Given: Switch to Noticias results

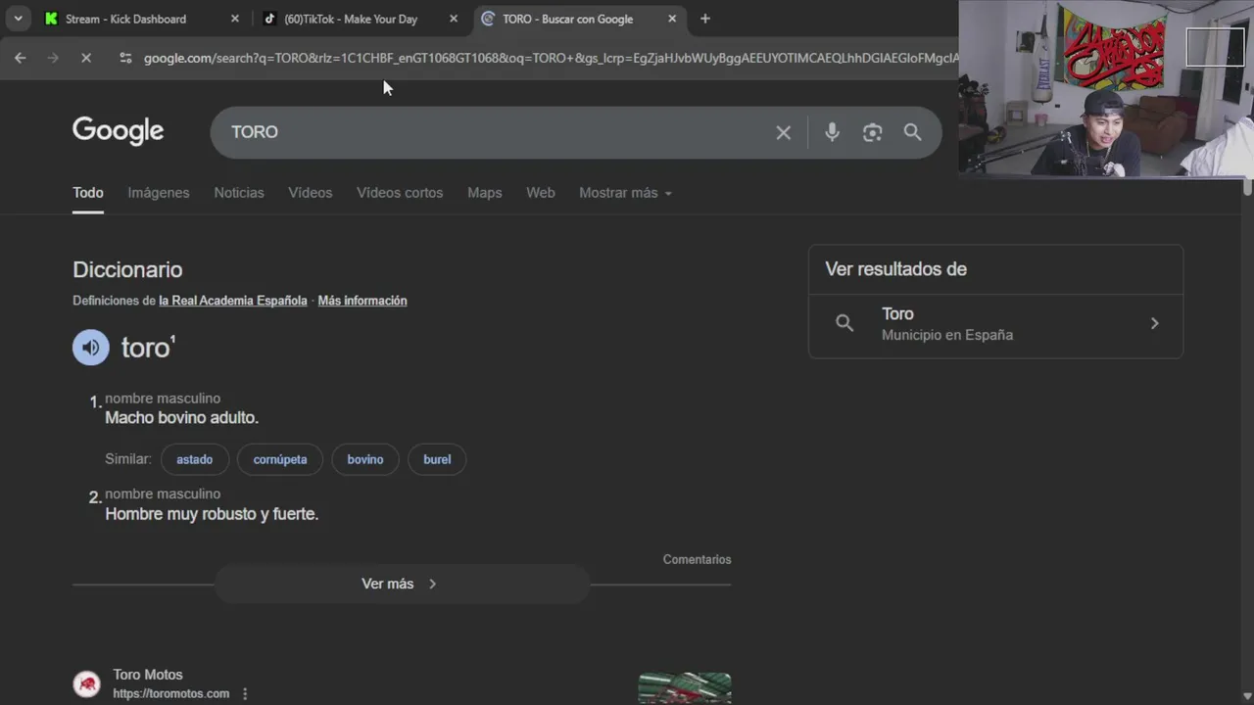Looking at the screenshot, I should [239, 193].
